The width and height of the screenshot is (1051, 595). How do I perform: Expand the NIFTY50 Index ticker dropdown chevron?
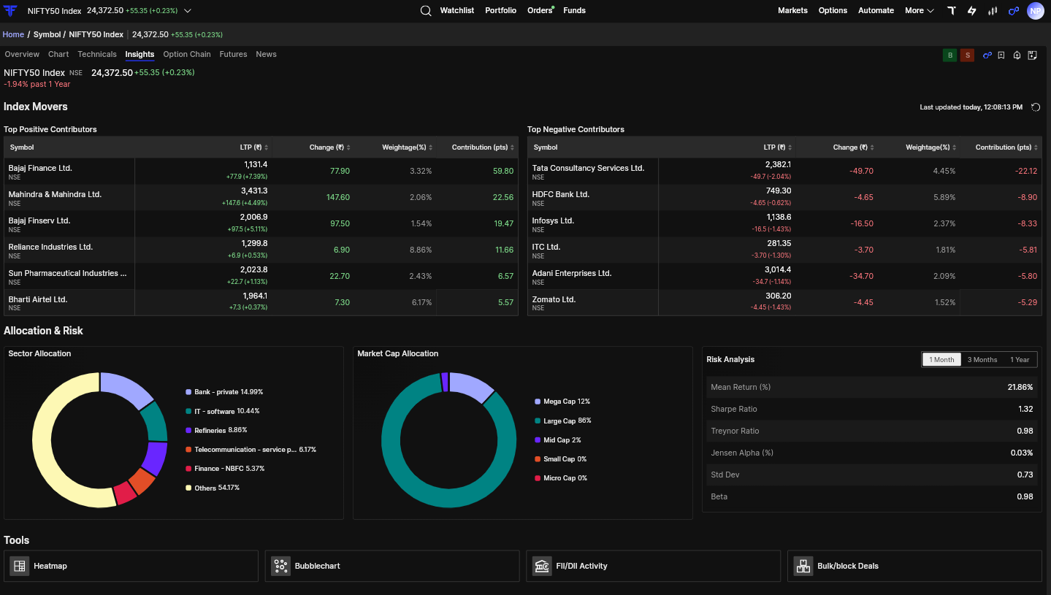(x=188, y=11)
